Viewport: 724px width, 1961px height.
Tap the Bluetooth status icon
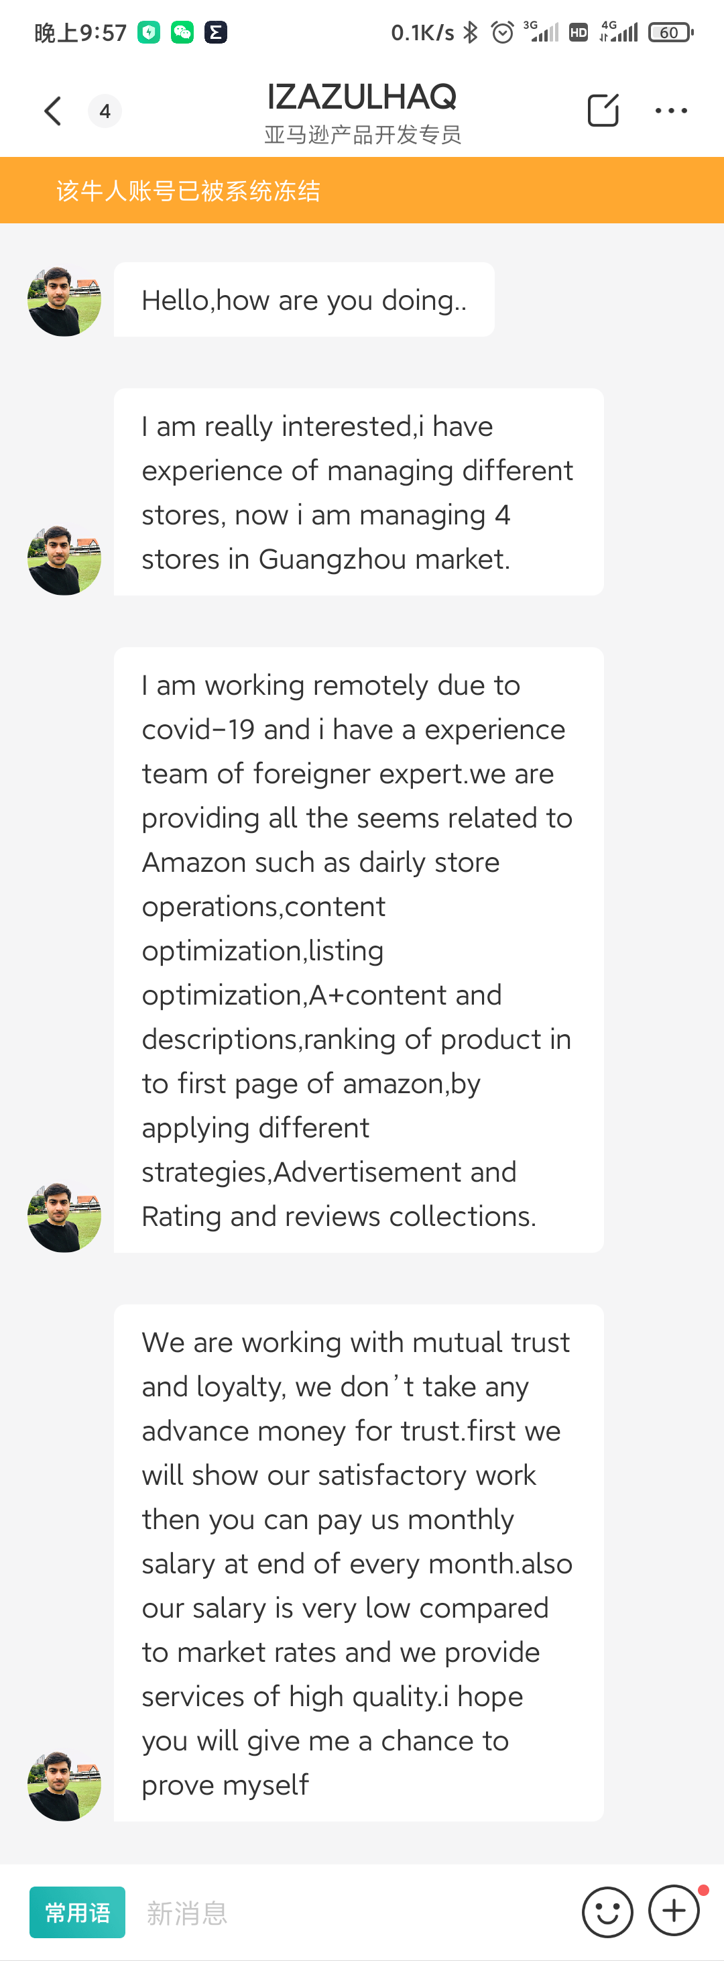click(471, 33)
